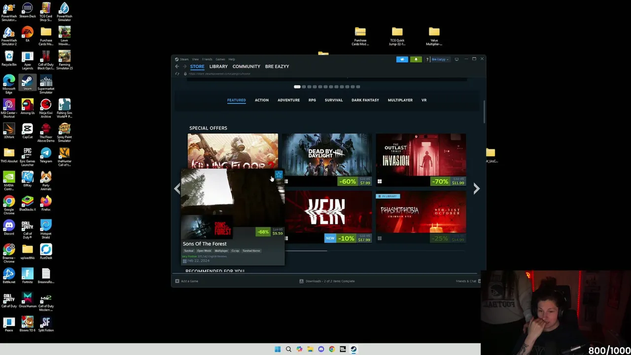Open the Steam desktop shortcut
This screenshot has height=355, width=631.
tap(27, 83)
